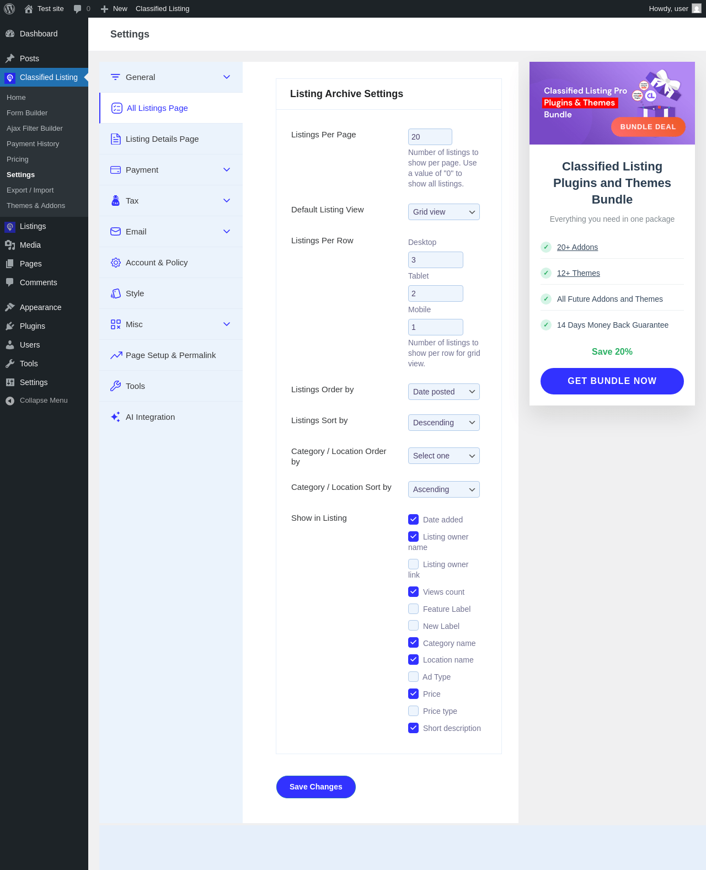The height and width of the screenshot is (870, 706).
Task: Click the Desktop listings per row field
Action: (x=436, y=260)
